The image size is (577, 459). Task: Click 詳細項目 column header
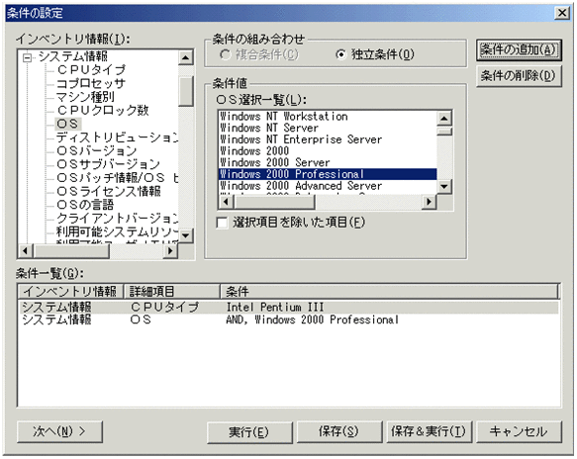coord(172,292)
